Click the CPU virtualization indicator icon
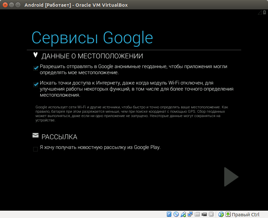Screen dimensions: 268x218 pyautogui.click(x=211, y=214)
